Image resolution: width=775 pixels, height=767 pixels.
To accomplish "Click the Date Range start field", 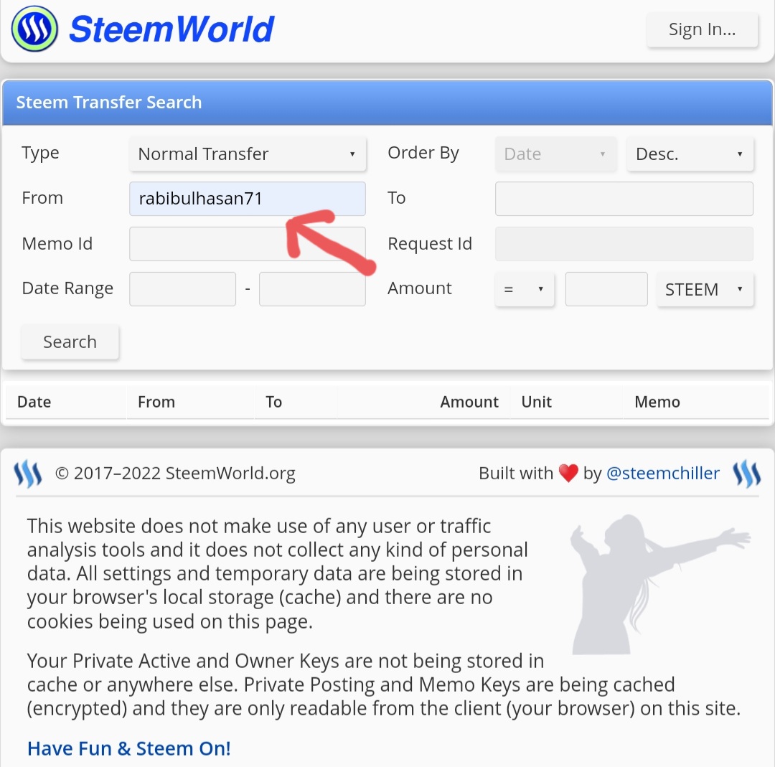I will [x=182, y=289].
